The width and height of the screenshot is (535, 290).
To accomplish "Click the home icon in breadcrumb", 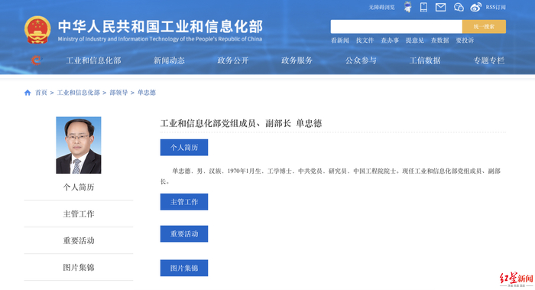I will (x=28, y=93).
